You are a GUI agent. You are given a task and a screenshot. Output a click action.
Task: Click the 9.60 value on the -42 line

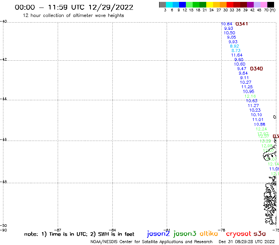(239, 60)
